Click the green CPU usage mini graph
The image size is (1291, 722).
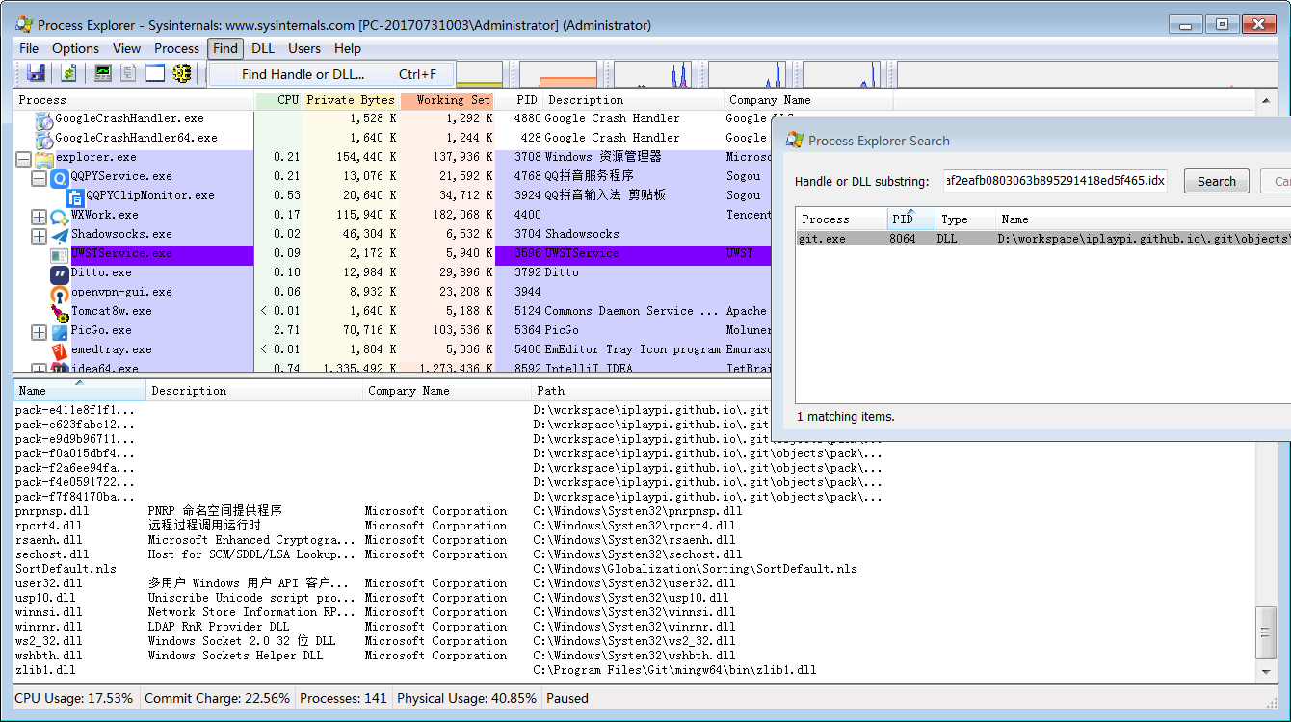[479, 74]
